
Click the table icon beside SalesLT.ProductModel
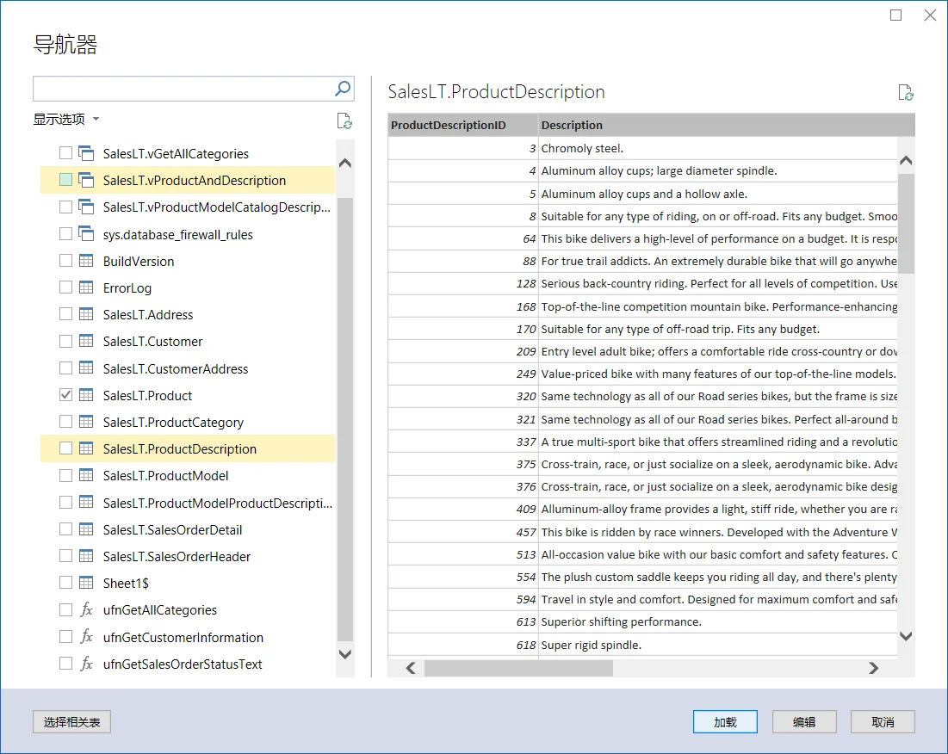coord(86,475)
